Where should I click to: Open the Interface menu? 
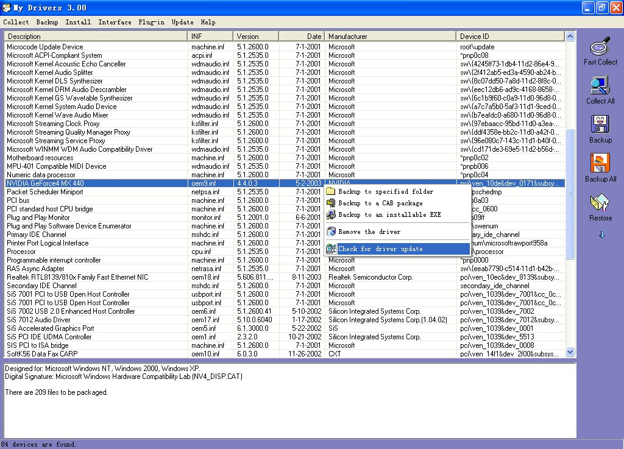click(115, 23)
